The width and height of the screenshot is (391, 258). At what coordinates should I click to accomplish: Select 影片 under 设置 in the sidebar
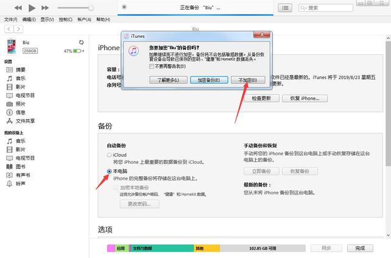click(20, 87)
